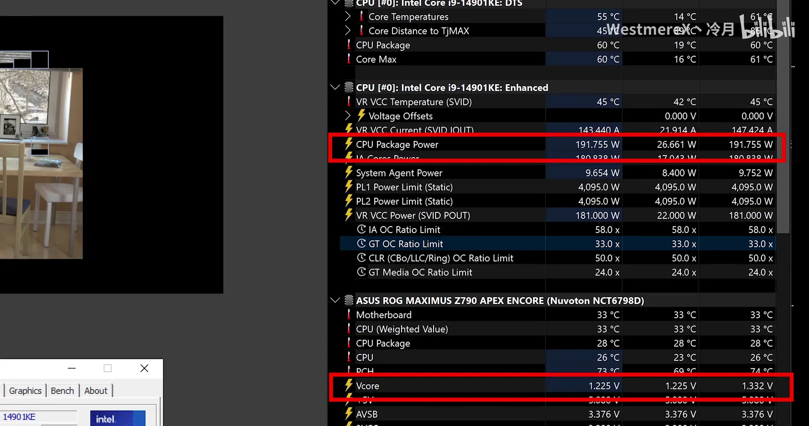Click the thermometer icon beside CPU (Weighted Value)
This screenshot has width=809, height=426.
348,329
